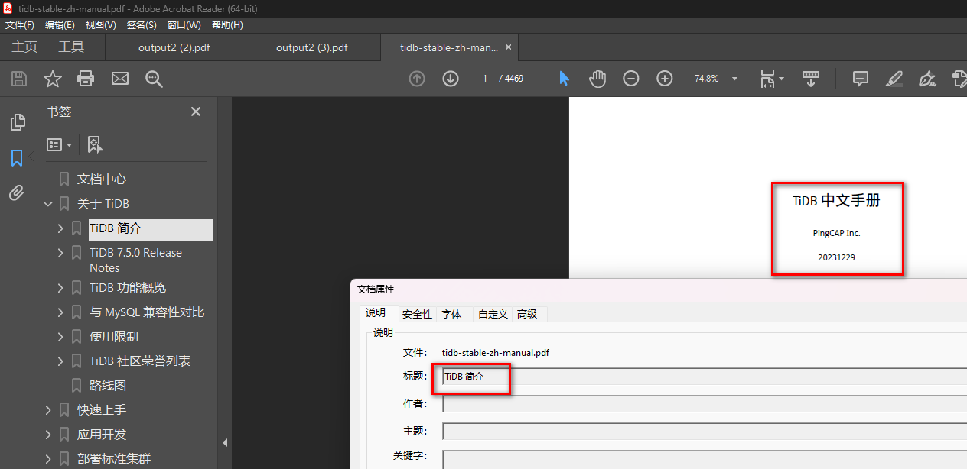Click the Sign document pen icon
The image size is (967, 469).
click(927, 79)
